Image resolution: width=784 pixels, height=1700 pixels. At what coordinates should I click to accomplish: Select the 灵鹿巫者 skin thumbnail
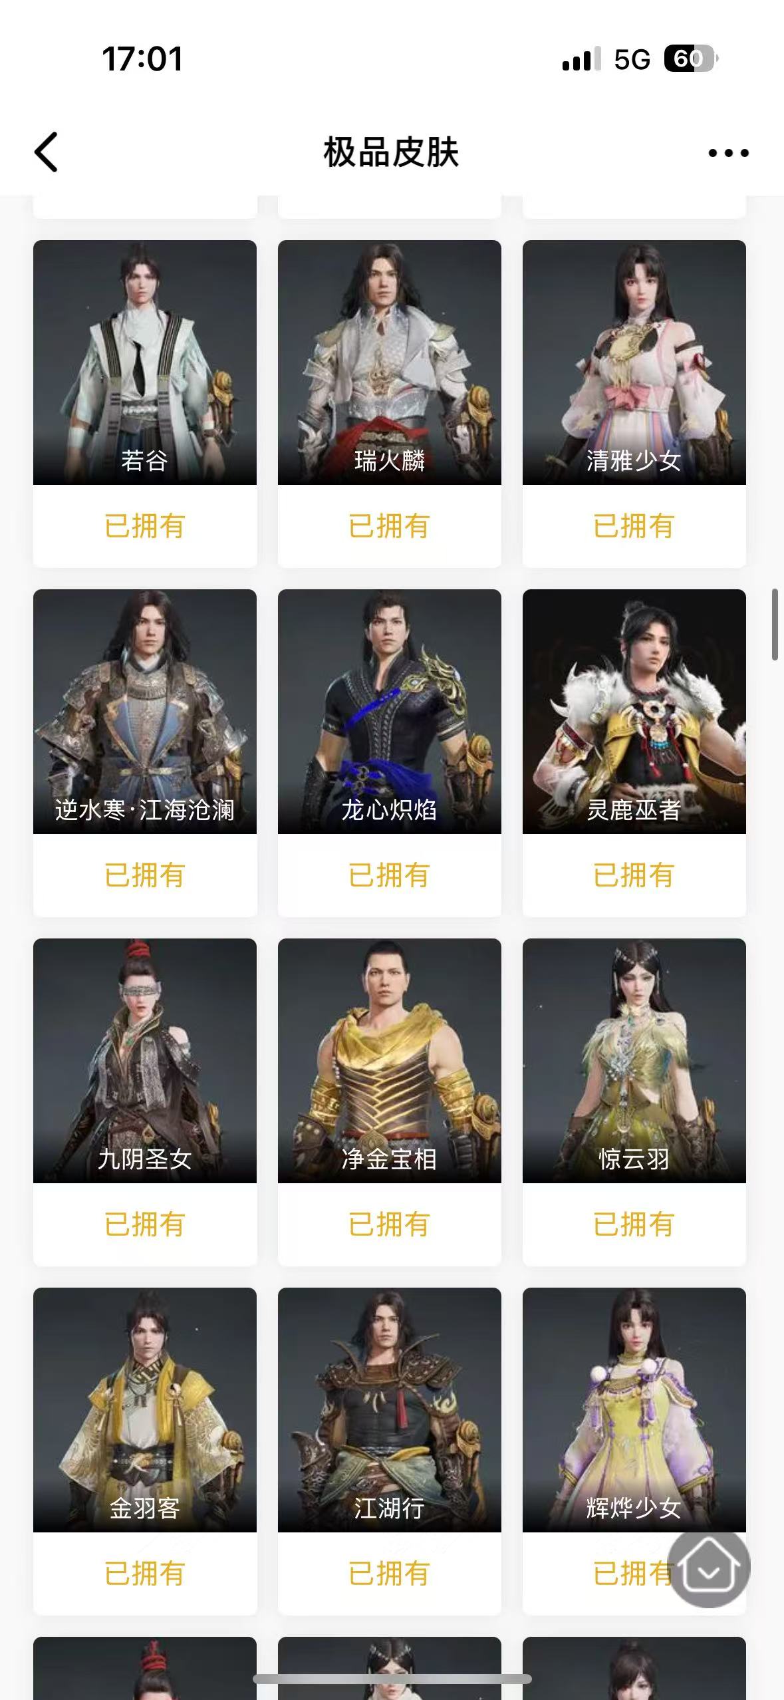pyautogui.click(x=634, y=712)
